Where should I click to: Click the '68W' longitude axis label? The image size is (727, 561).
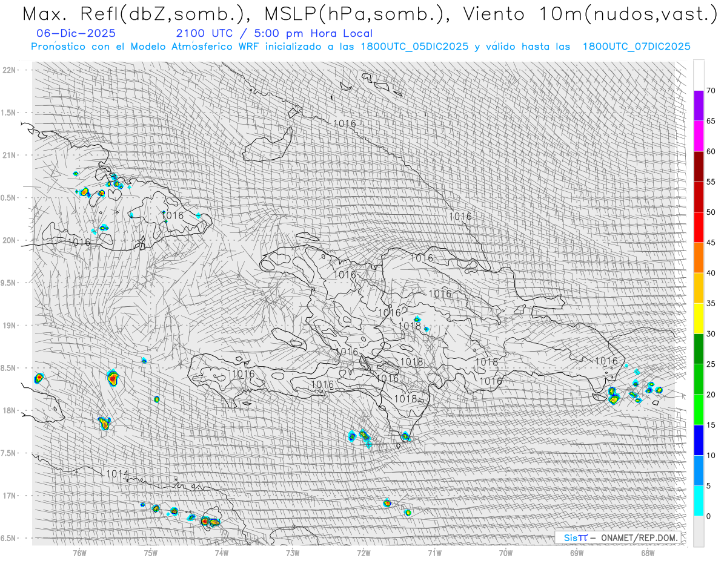pos(648,553)
